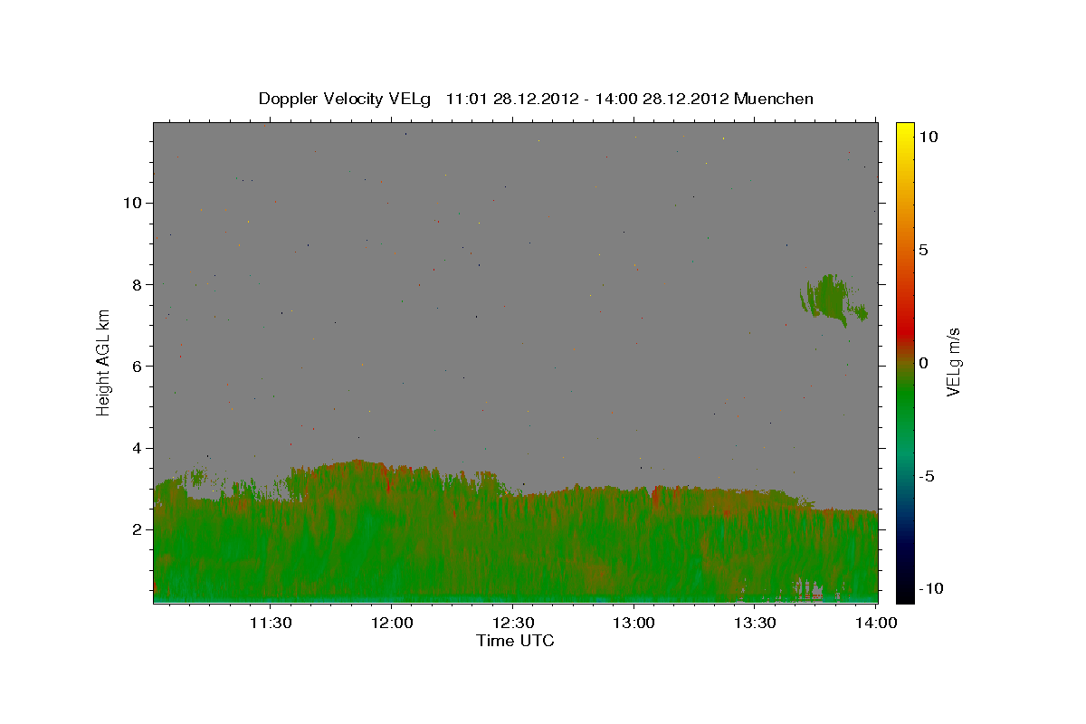Click the height axis label 10
Viewport: 1086px width, 724px height.
click(132, 203)
